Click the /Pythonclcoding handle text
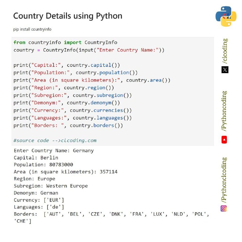242x242 pixels. (x=224, y=180)
